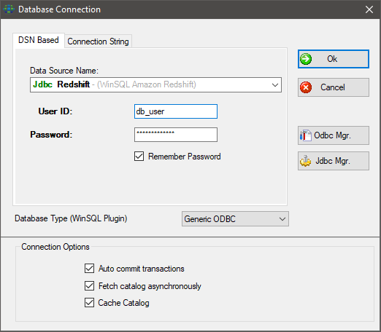Click the Data Source Name label
381x332 pixels.
click(x=64, y=71)
